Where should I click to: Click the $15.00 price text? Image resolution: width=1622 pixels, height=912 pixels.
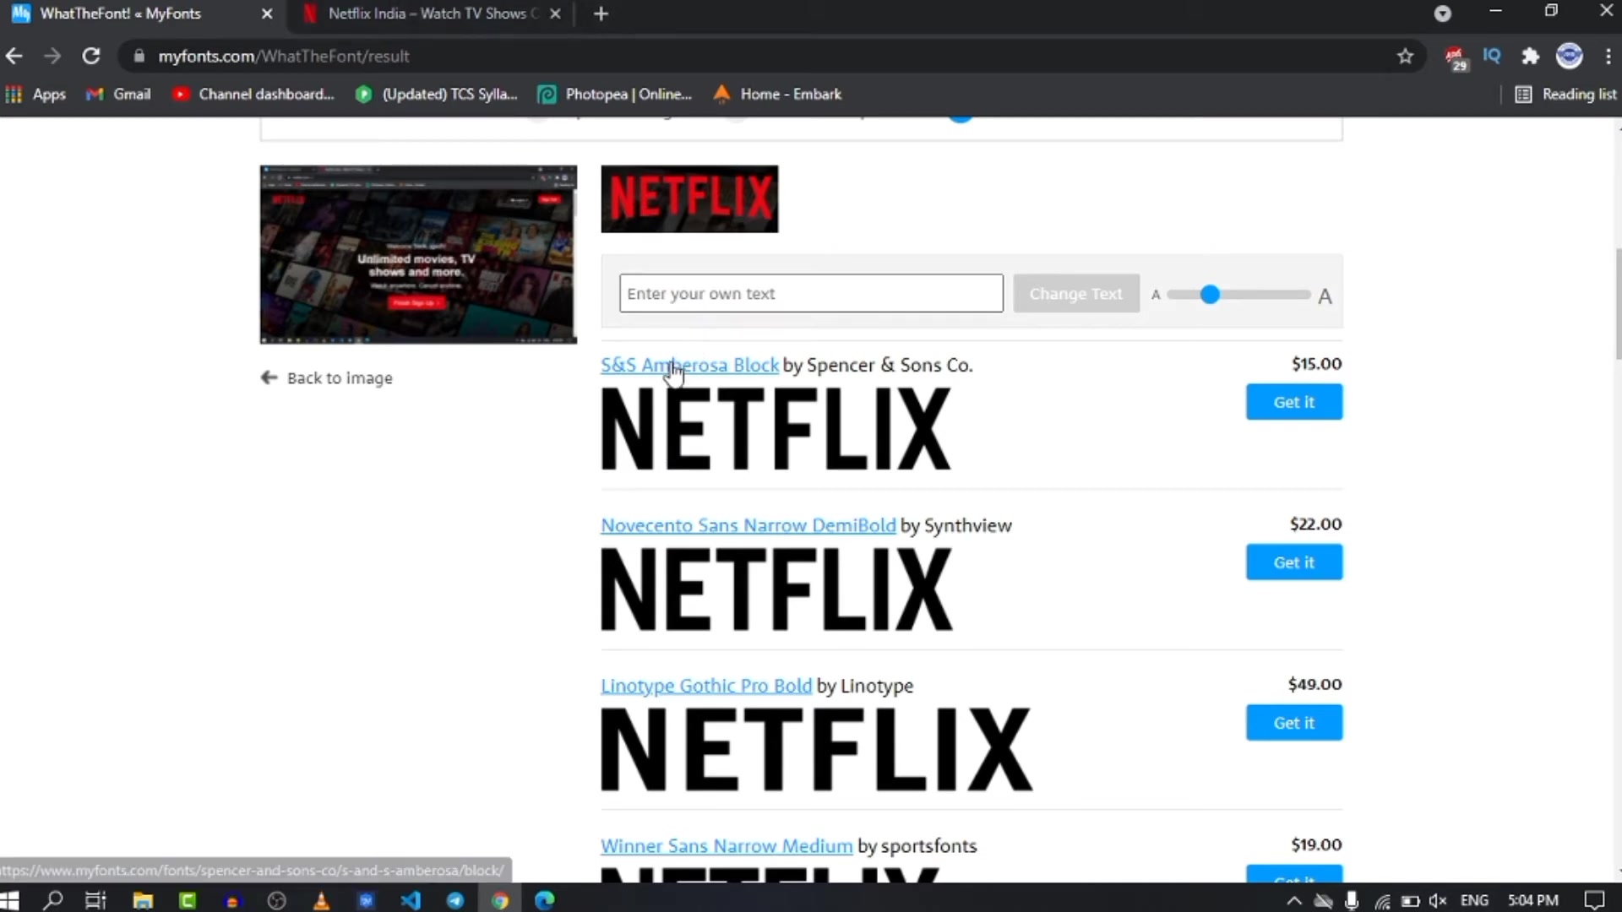point(1316,364)
